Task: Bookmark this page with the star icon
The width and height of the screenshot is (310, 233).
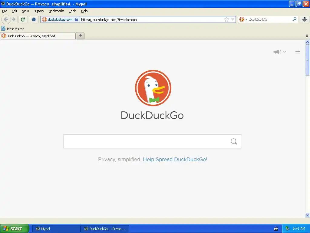Action: 226,19
